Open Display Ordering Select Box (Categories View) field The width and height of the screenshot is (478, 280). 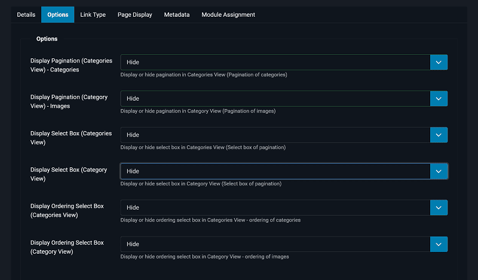[275, 207]
